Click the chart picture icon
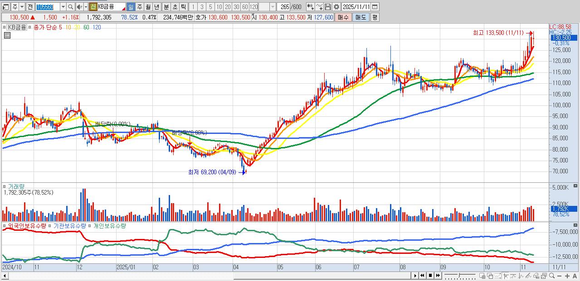This screenshot has height=281, width=580. [544, 276]
